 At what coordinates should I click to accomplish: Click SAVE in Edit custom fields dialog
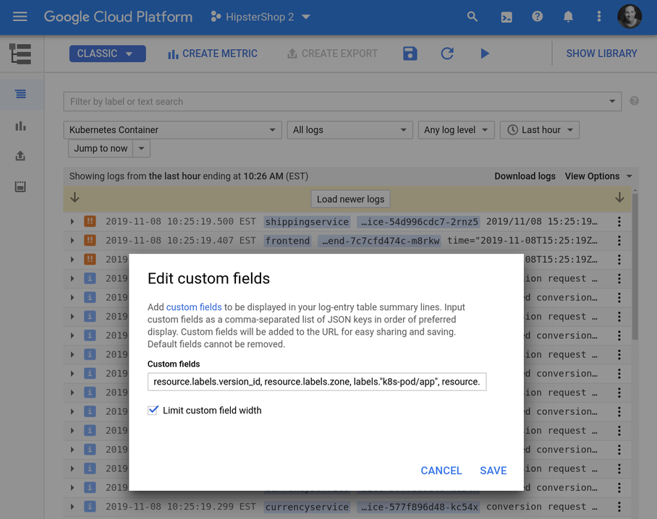(x=493, y=471)
